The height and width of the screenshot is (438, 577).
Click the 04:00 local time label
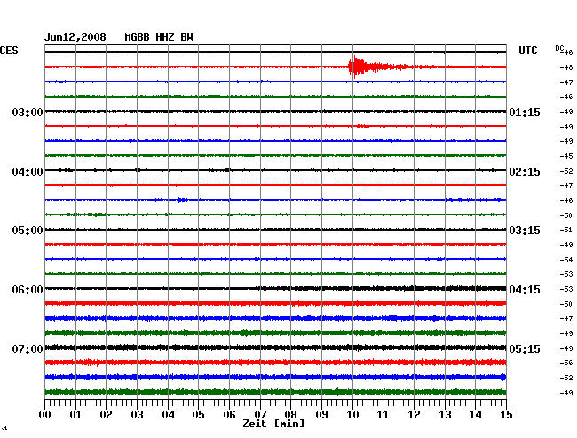point(28,172)
